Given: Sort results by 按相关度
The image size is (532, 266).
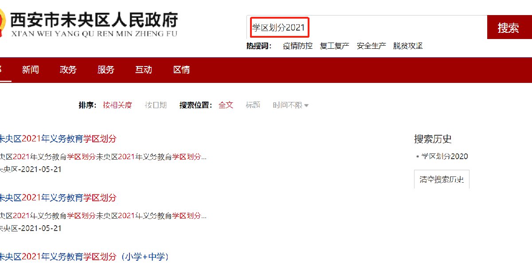Looking at the screenshot, I should [x=117, y=105].
